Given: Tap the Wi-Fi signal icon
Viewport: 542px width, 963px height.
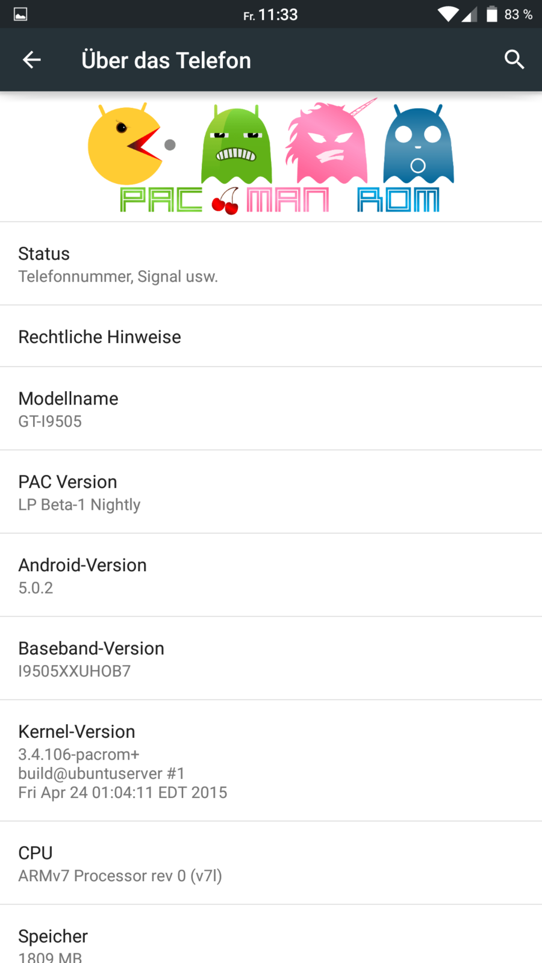Looking at the screenshot, I should pos(447,14).
